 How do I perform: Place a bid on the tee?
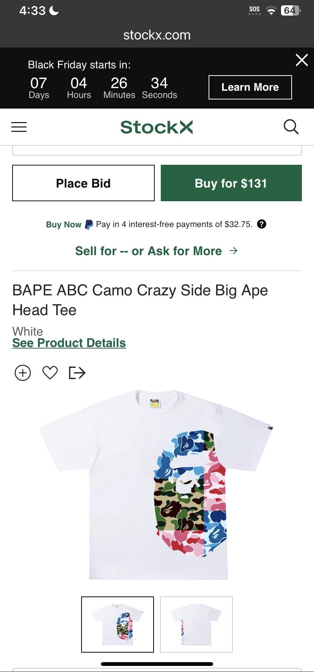click(x=83, y=183)
